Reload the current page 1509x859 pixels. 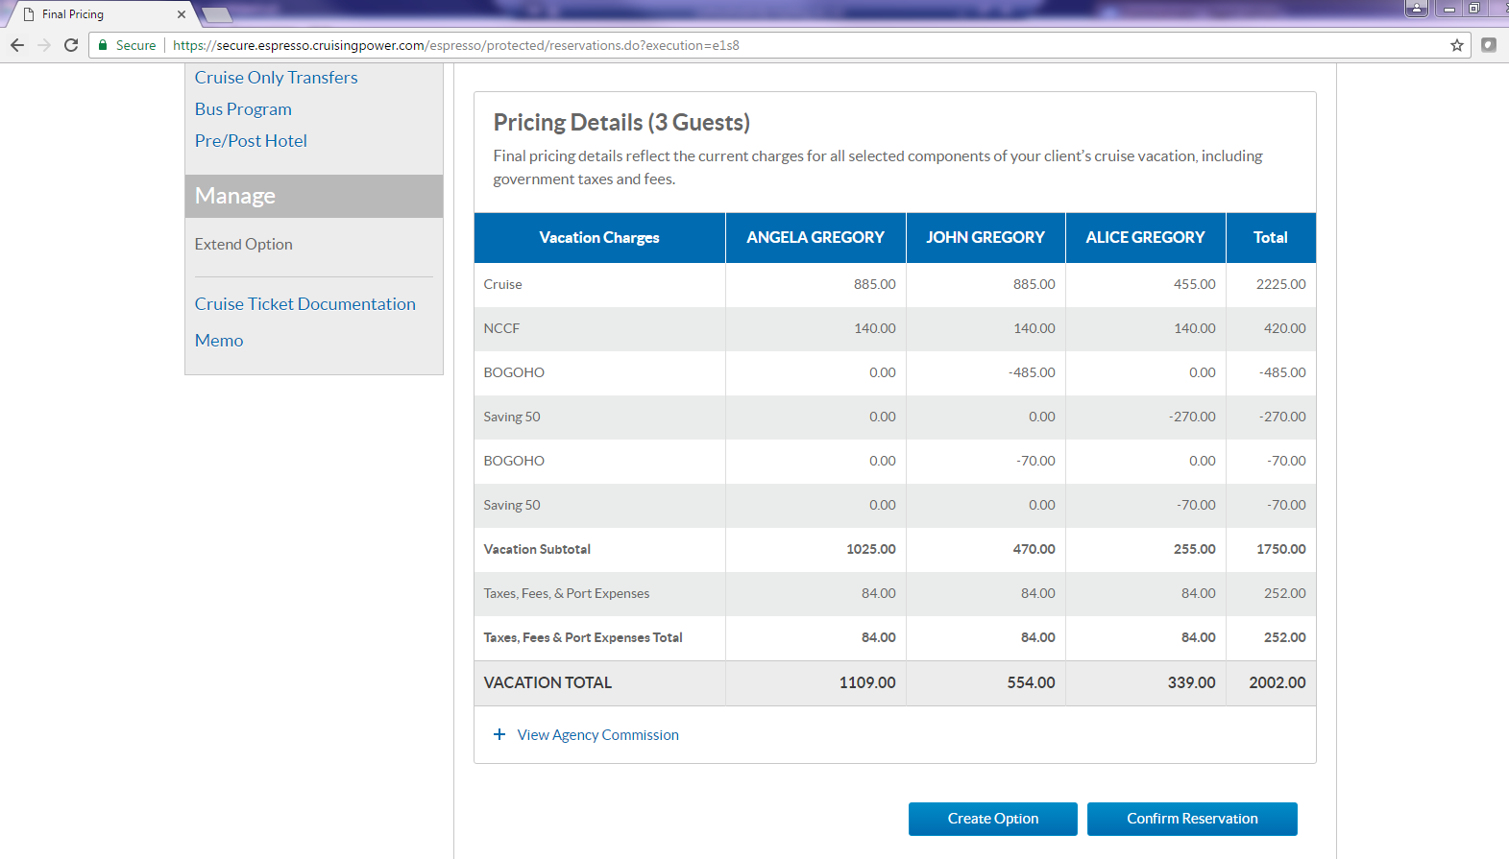click(x=71, y=45)
